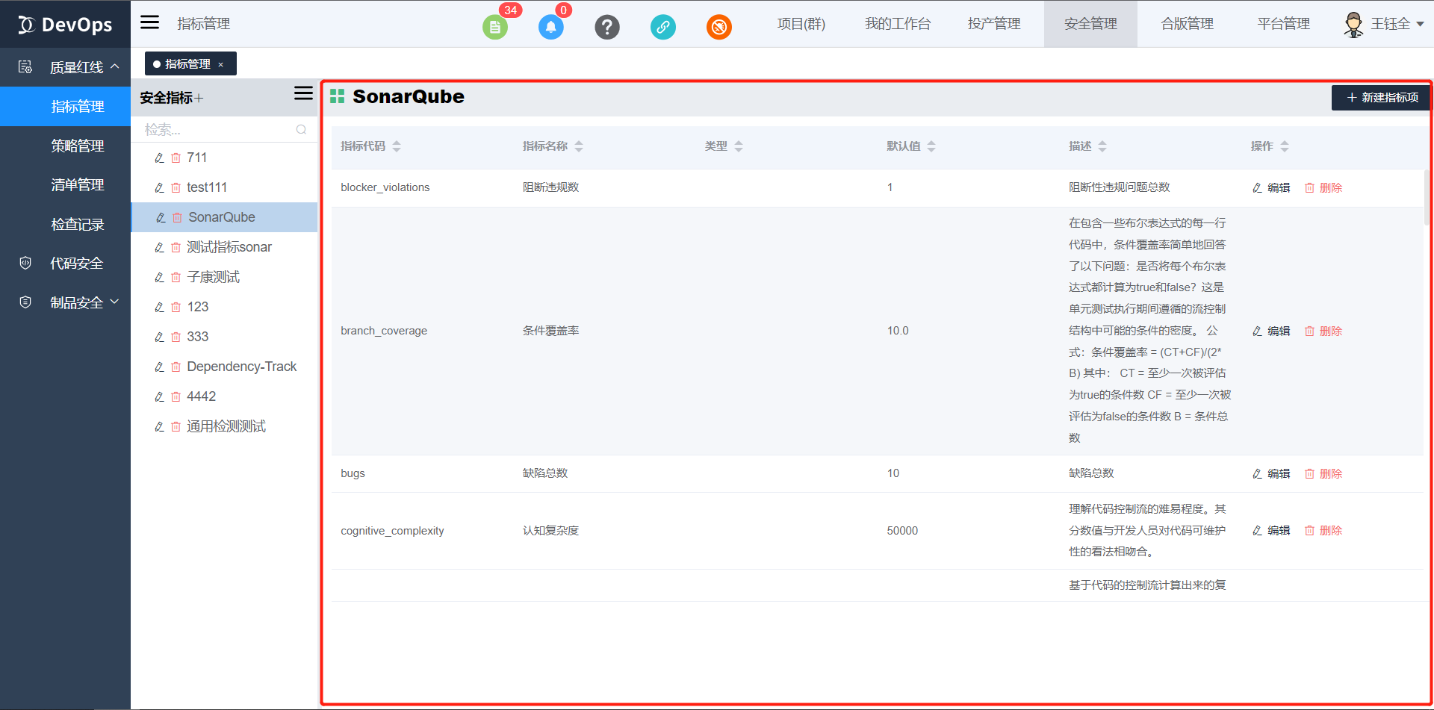Expand the 制品安全 section chevron
The image size is (1434, 710).
click(114, 302)
